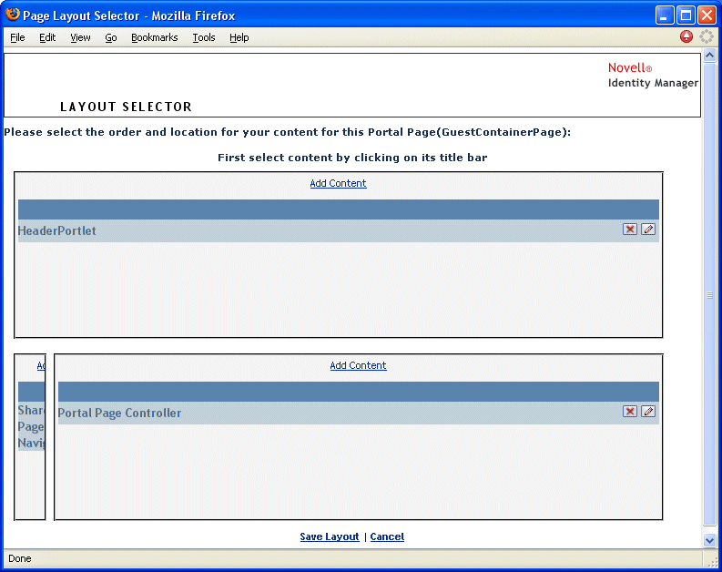Edit HeaderPortlet using the pencil icon
This screenshot has width=722, height=572.
[x=648, y=230]
